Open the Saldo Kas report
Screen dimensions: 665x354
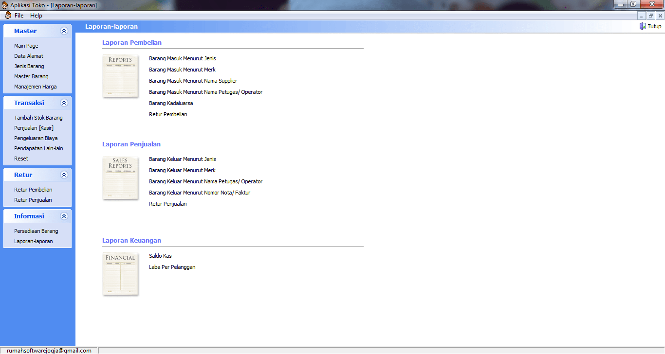160,256
